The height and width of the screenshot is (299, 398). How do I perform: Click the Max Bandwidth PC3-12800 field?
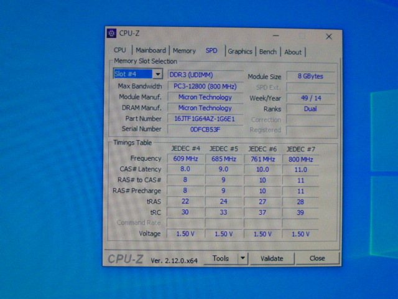tap(205, 86)
